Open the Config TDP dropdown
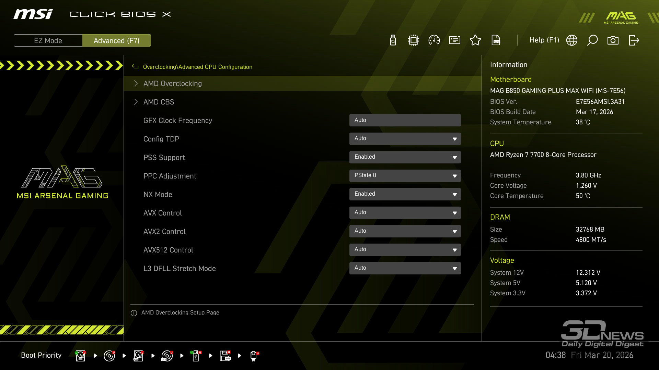 point(405,139)
